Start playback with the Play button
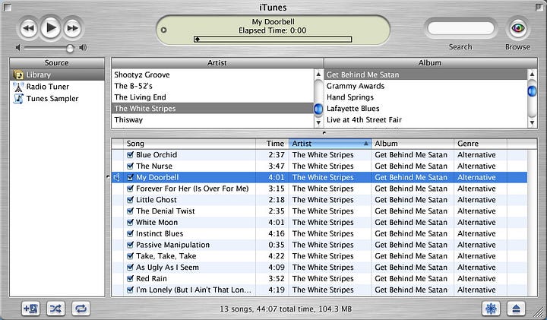 tap(51, 27)
